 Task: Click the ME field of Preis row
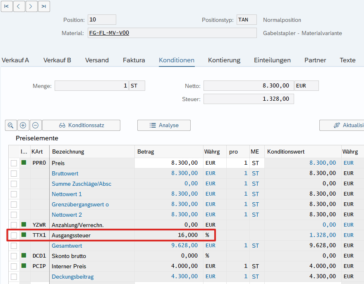tap(257, 163)
